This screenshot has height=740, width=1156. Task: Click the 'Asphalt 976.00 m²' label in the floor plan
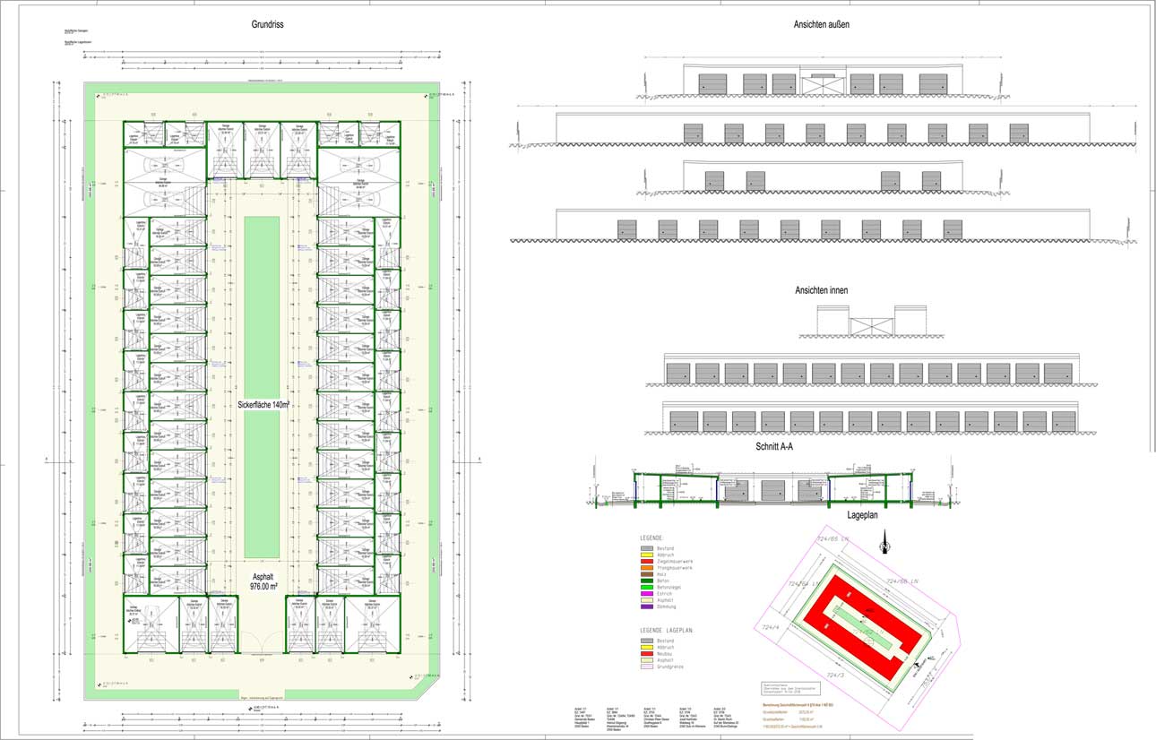coord(263,581)
